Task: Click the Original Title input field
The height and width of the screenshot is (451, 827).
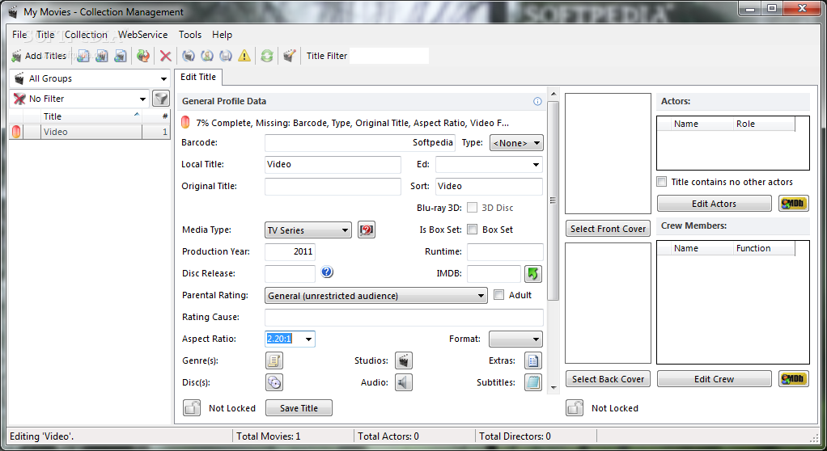Action: click(x=333, y=187)
